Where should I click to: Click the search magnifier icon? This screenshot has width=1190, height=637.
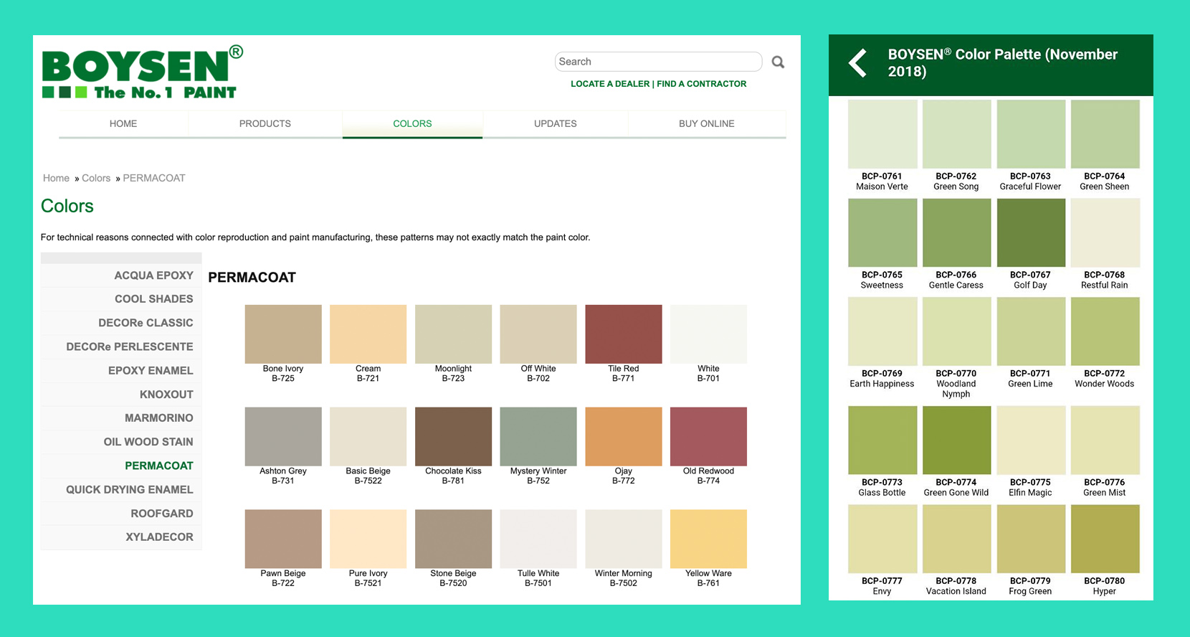click(778, 62)
